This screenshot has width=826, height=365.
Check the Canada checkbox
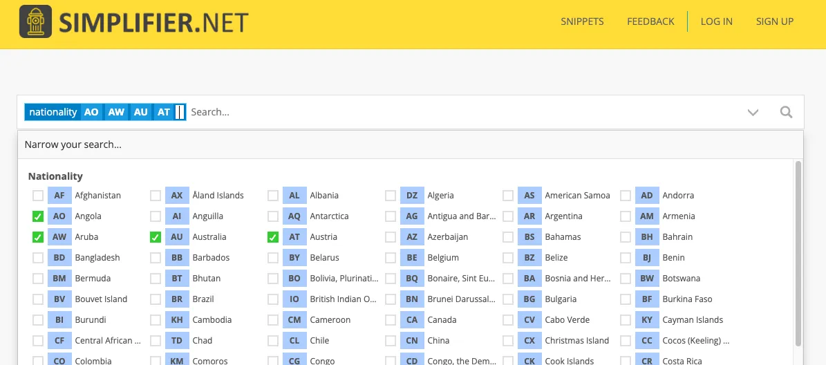[391, 319]
